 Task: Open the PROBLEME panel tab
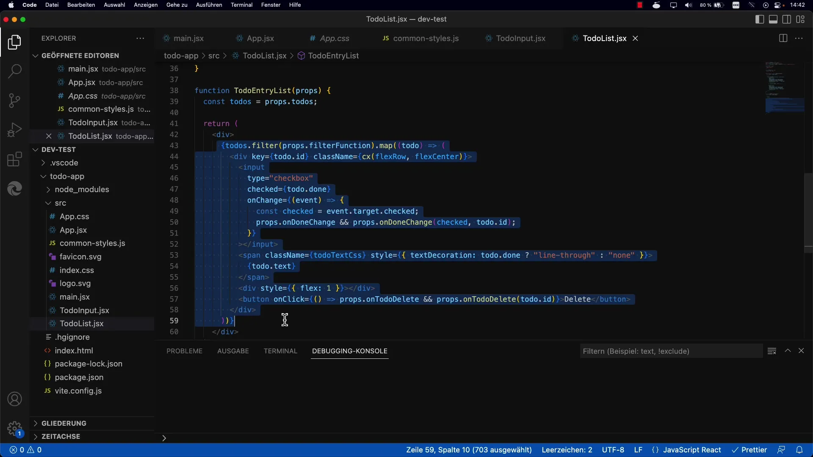(184, 351)
